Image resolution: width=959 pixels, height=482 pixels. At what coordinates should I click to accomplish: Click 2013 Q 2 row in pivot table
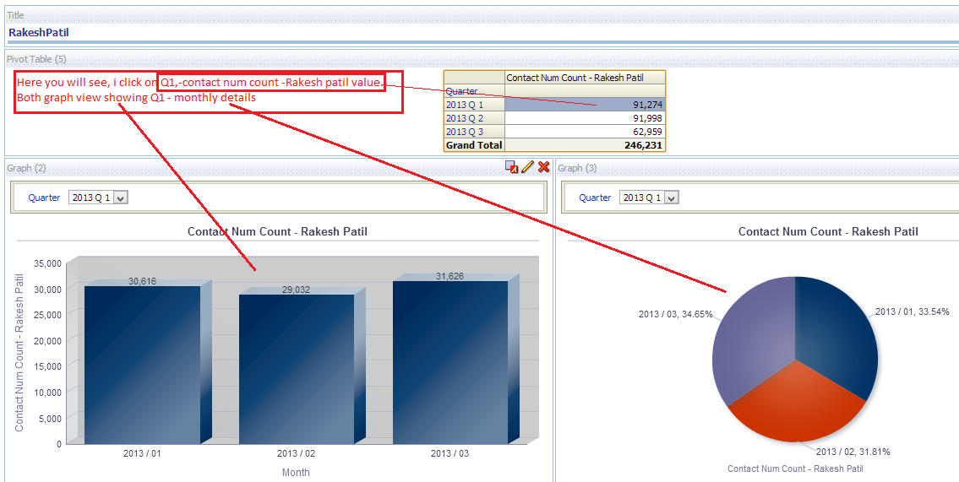pos(474,118)
